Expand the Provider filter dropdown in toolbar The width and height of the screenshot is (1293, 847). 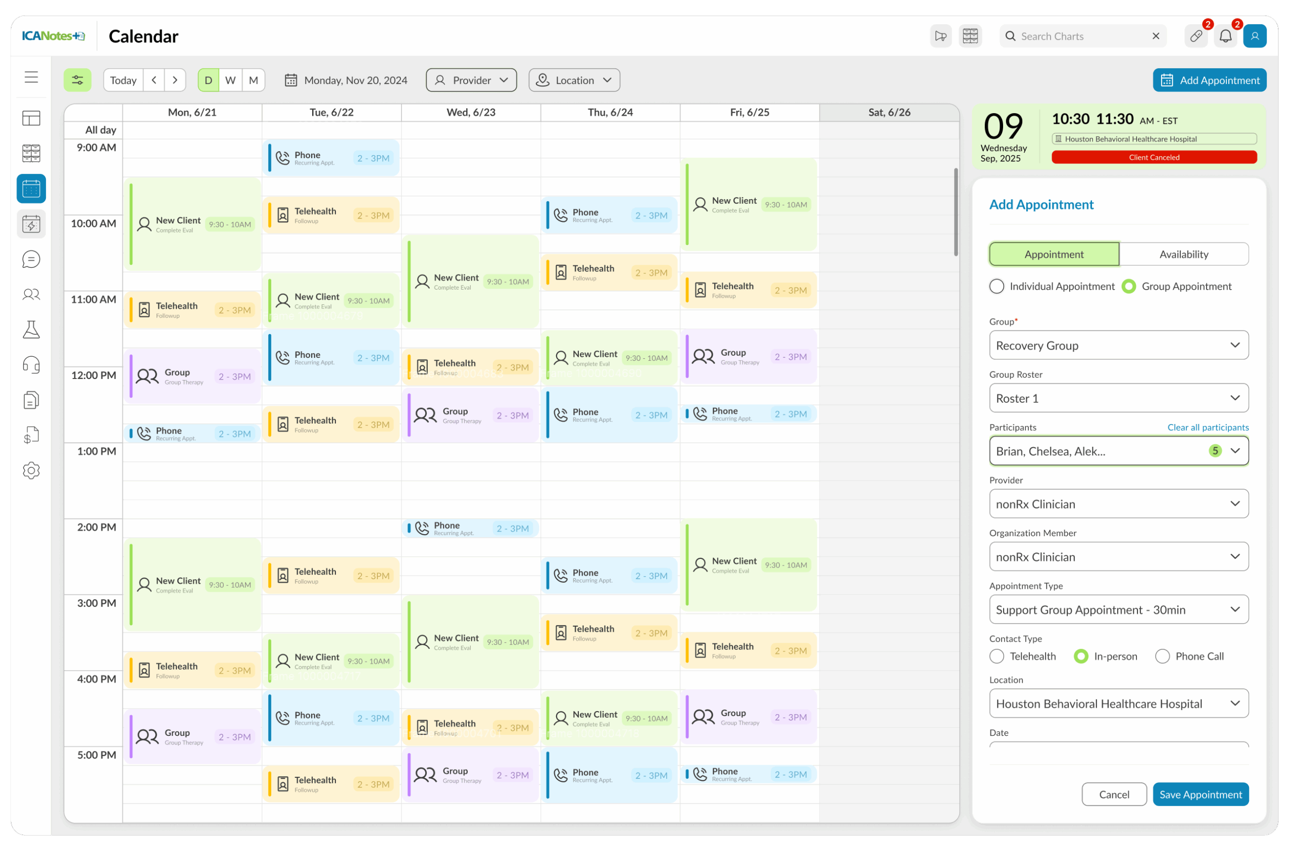471,80
